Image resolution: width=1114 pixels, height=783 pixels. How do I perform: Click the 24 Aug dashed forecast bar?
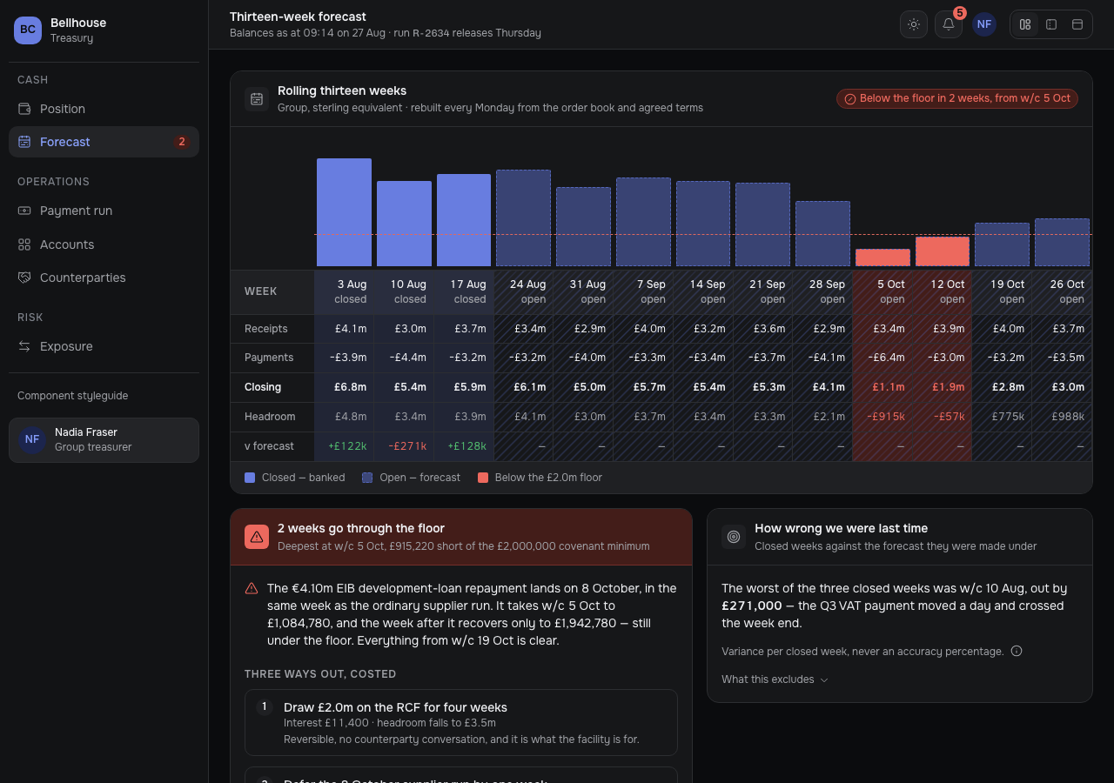(523, 217)
